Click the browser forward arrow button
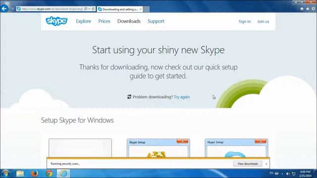Screen dimensions: 317x178 [x=12, y=9]
